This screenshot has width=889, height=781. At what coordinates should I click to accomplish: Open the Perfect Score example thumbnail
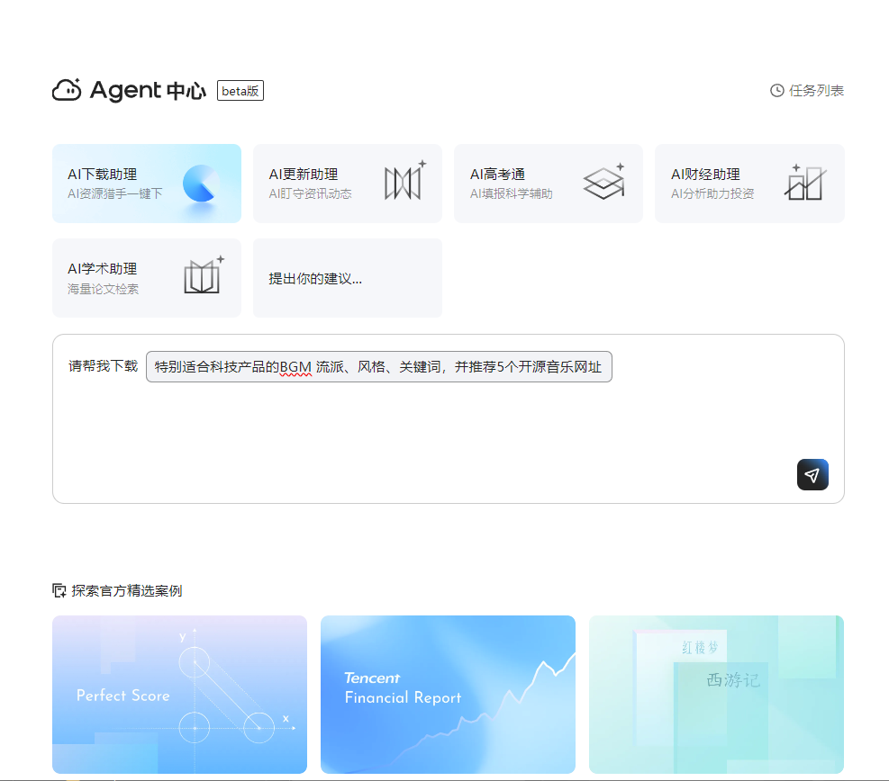pos(179,694)
